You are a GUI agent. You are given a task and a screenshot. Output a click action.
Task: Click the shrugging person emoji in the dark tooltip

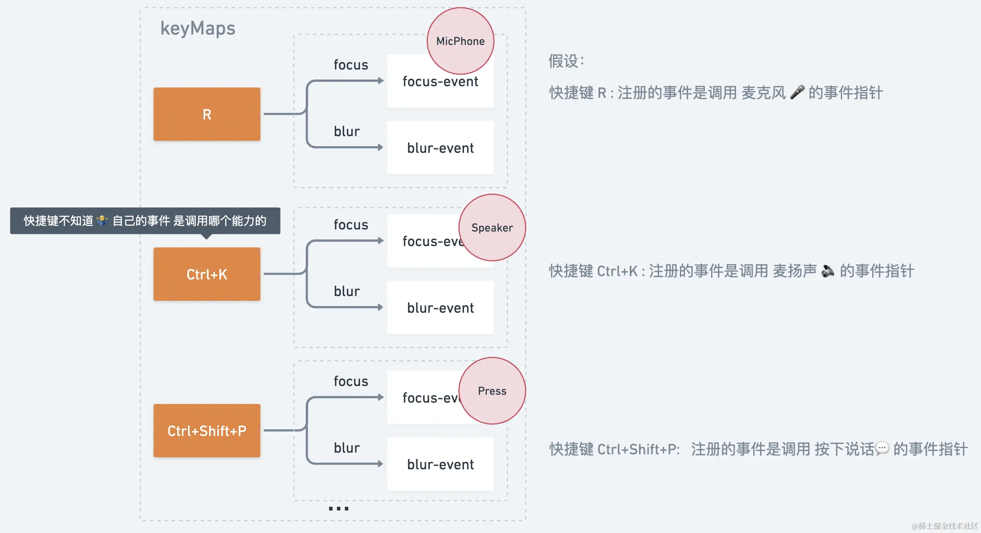click(x=102, y=220)
